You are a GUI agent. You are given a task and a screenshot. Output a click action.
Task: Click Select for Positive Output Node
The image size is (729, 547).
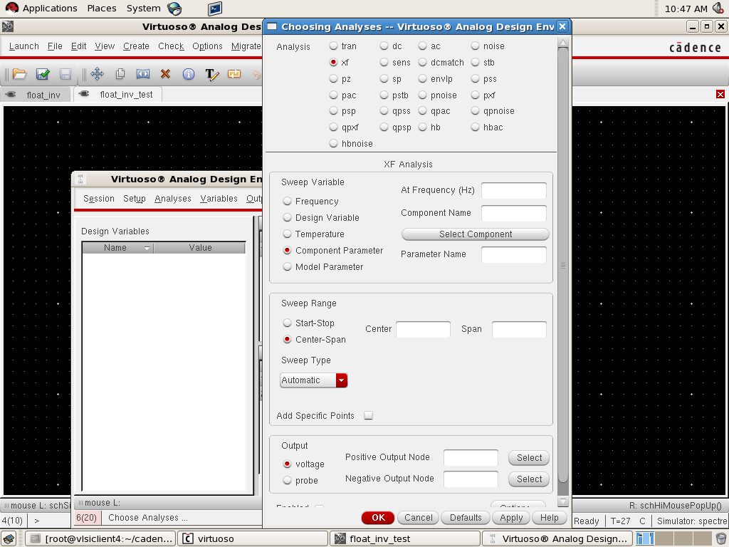[529, 458]
